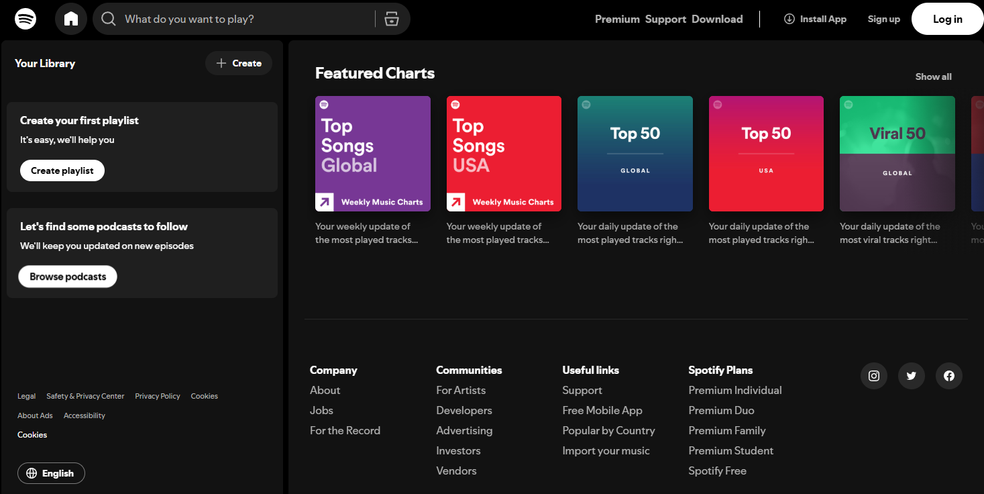Open the Download menu link

[717, 19]
